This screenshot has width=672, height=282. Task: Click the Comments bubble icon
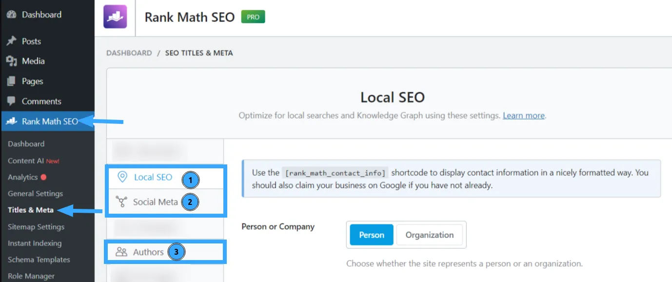tap(11, 101)
